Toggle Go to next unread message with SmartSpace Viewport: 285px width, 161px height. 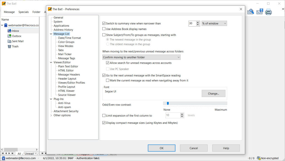coord(104,75)
